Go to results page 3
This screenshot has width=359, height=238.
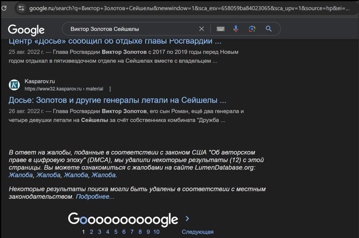coord(100,232)
